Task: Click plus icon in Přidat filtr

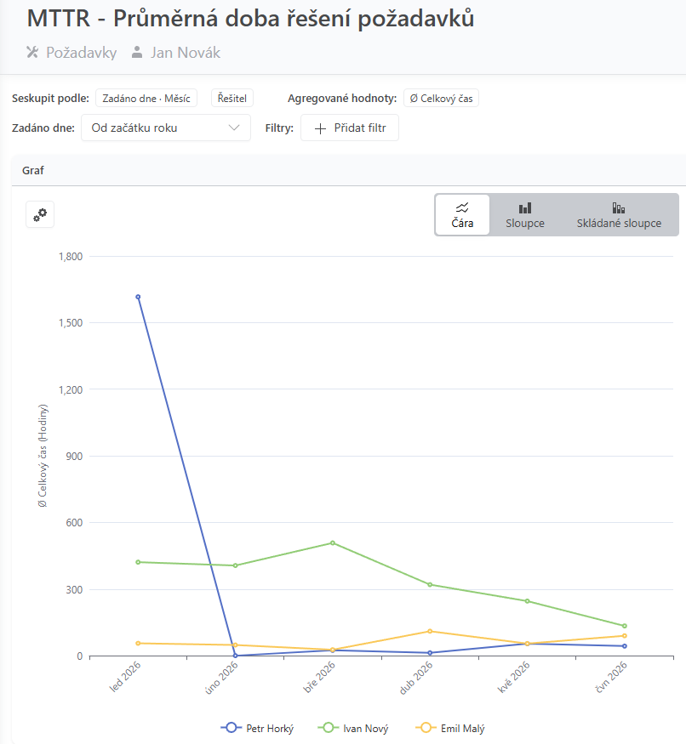Action: pyautogui.click(x=321, y=128)
